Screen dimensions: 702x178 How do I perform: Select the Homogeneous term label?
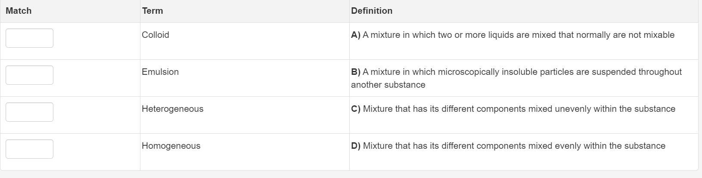(x=171, y=146)
